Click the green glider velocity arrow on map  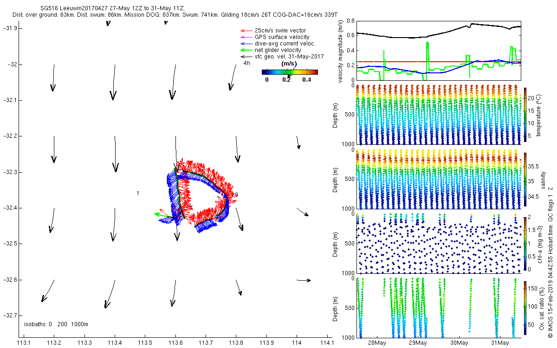pos(162,214)
